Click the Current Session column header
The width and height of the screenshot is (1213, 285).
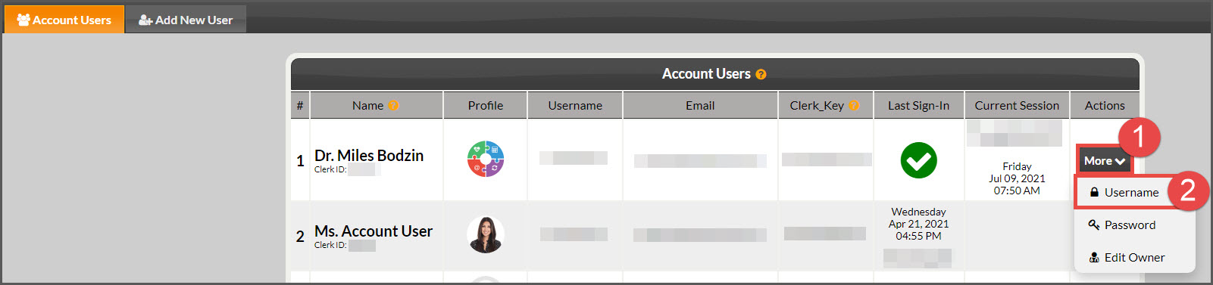click(x=1017, y=106)
